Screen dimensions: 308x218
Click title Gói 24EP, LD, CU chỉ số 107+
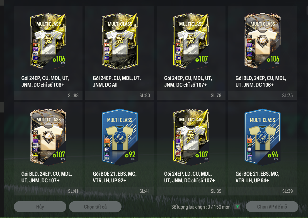click(189, 177)
